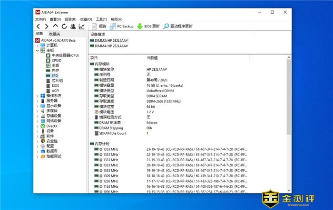Click the Back navigation arrow

(39, 27)
